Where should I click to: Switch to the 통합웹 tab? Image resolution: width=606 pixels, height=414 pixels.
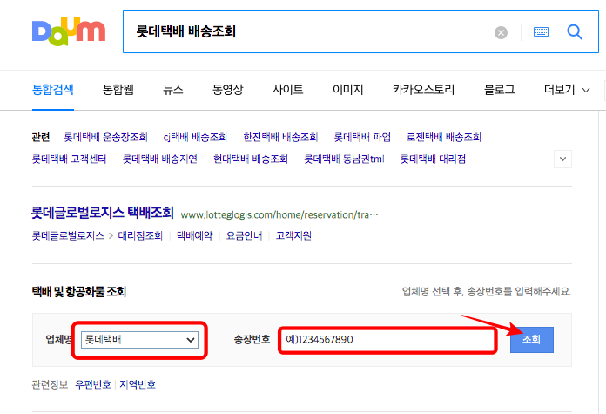[118, 90]
